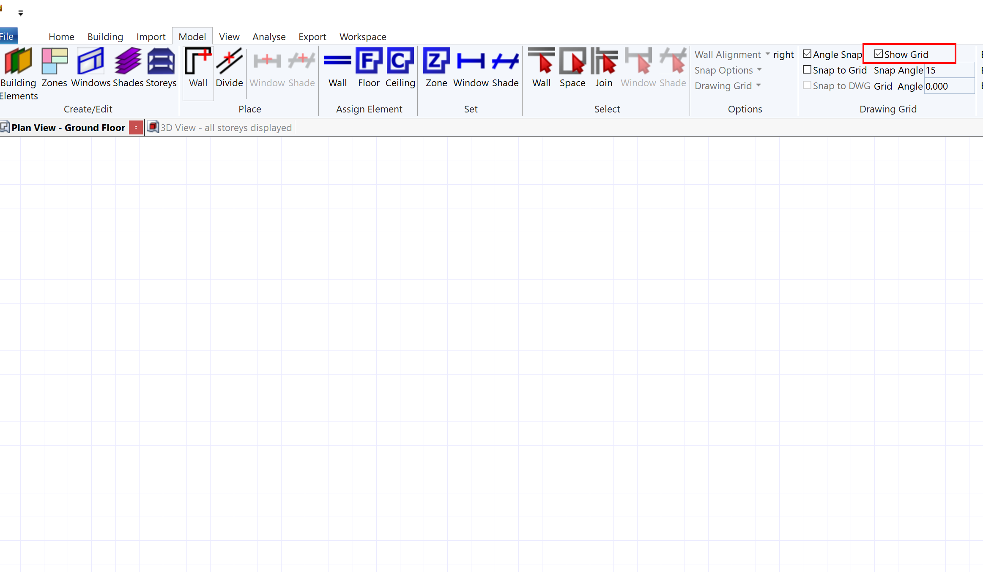
Task: Choose Assign Element Wall tool
Action: click(337, 68)
